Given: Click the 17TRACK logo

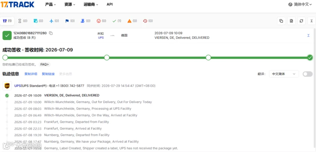Looking at the screenshot, I should (x=17, y=5).
